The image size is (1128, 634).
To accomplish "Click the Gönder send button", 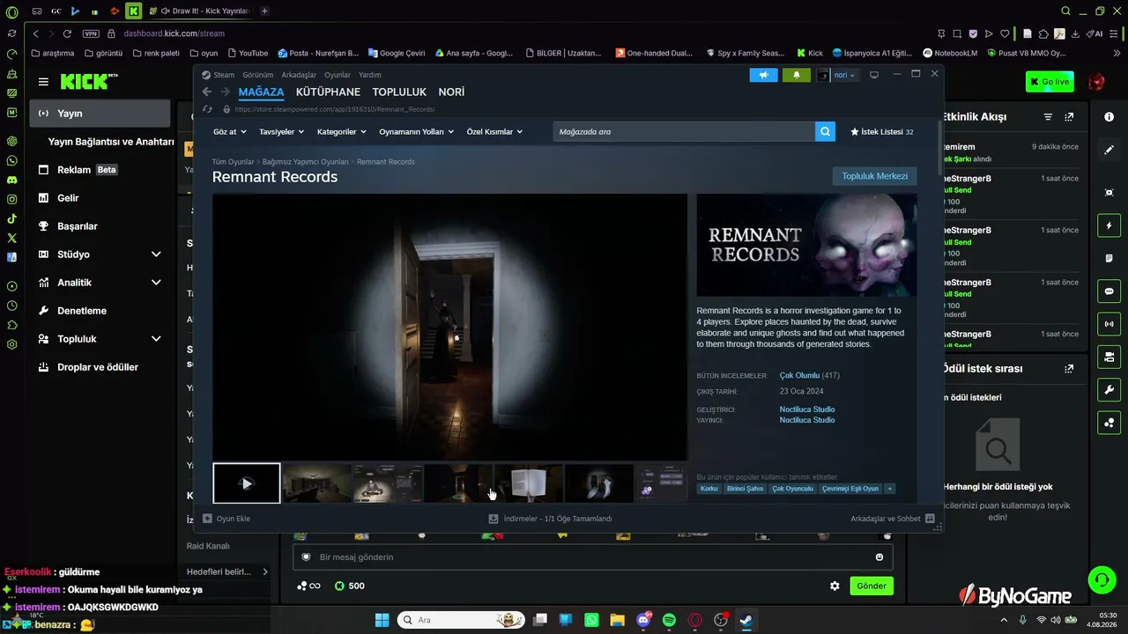I will coord(872,586).
